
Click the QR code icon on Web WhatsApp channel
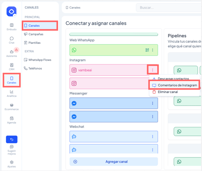(147, 50)
